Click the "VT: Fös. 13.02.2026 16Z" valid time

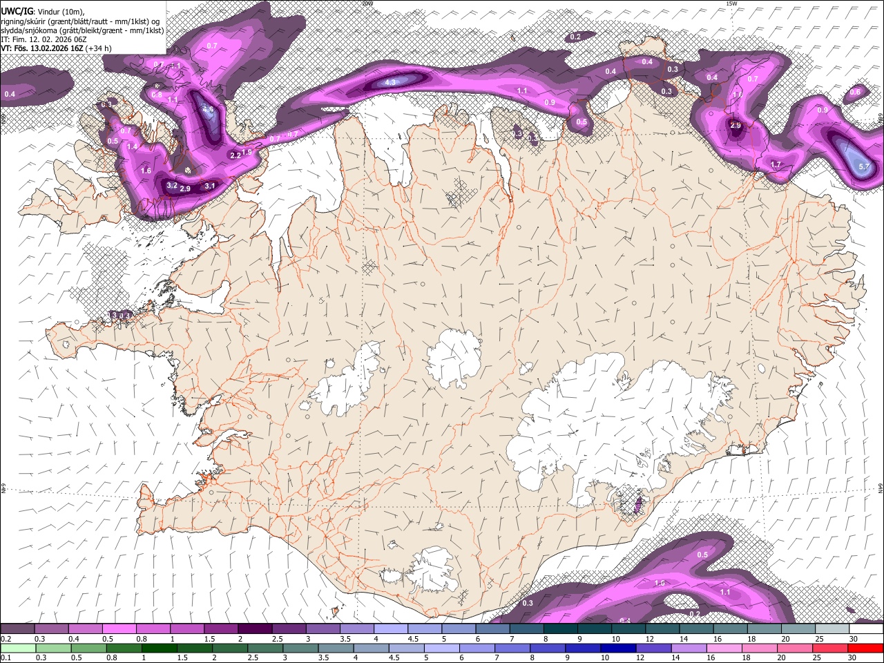(42, 48)
